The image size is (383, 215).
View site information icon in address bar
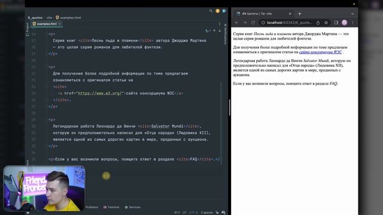pos(263,23)
